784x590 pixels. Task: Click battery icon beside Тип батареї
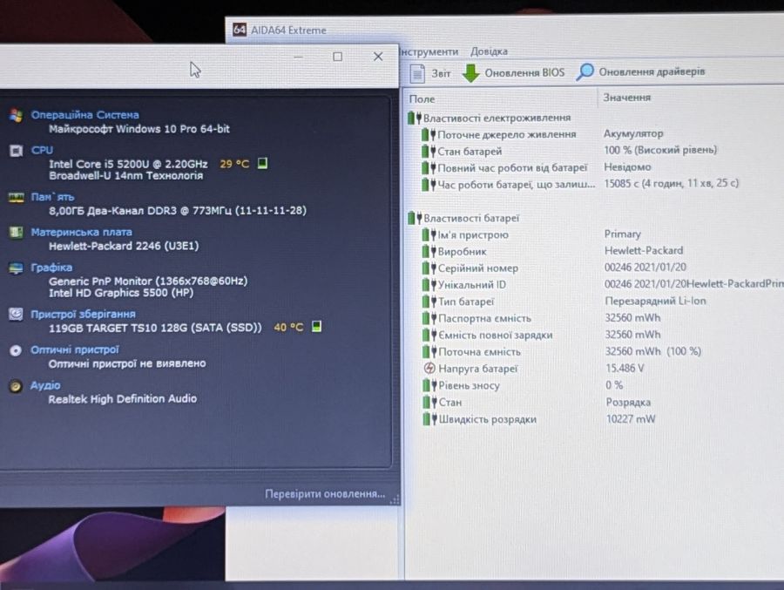click(x=429, y=302)
